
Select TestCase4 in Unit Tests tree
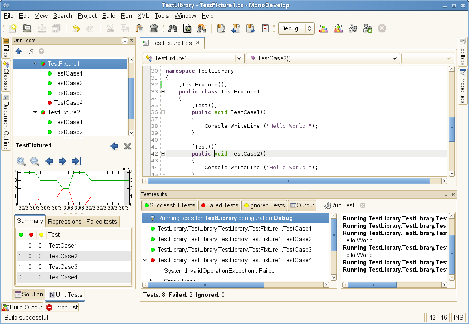click(68, 103)
